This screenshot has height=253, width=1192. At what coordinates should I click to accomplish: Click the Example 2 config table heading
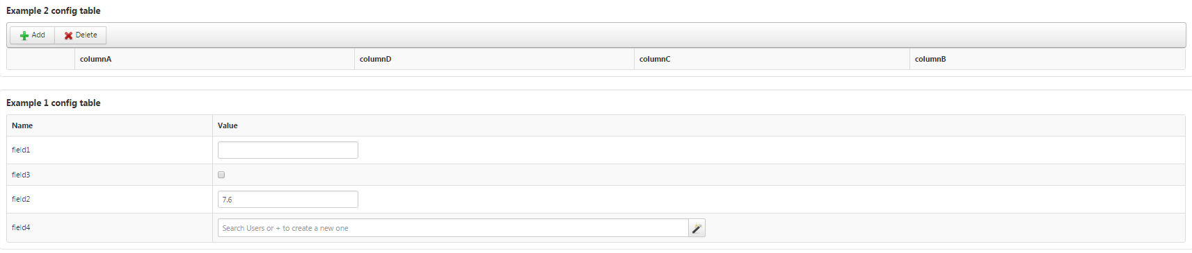pyautogui.click(x=54, y=10)
